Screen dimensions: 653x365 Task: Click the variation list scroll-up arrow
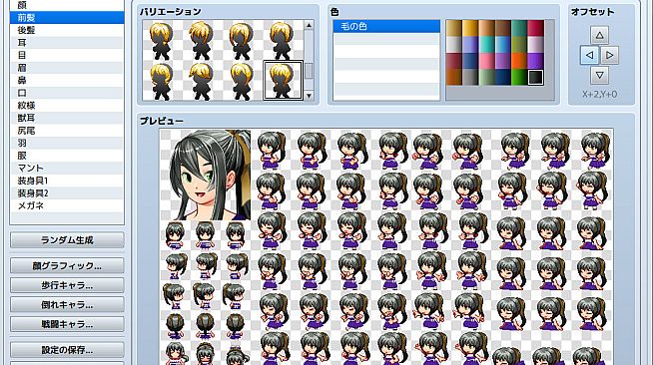pos(309,25)
